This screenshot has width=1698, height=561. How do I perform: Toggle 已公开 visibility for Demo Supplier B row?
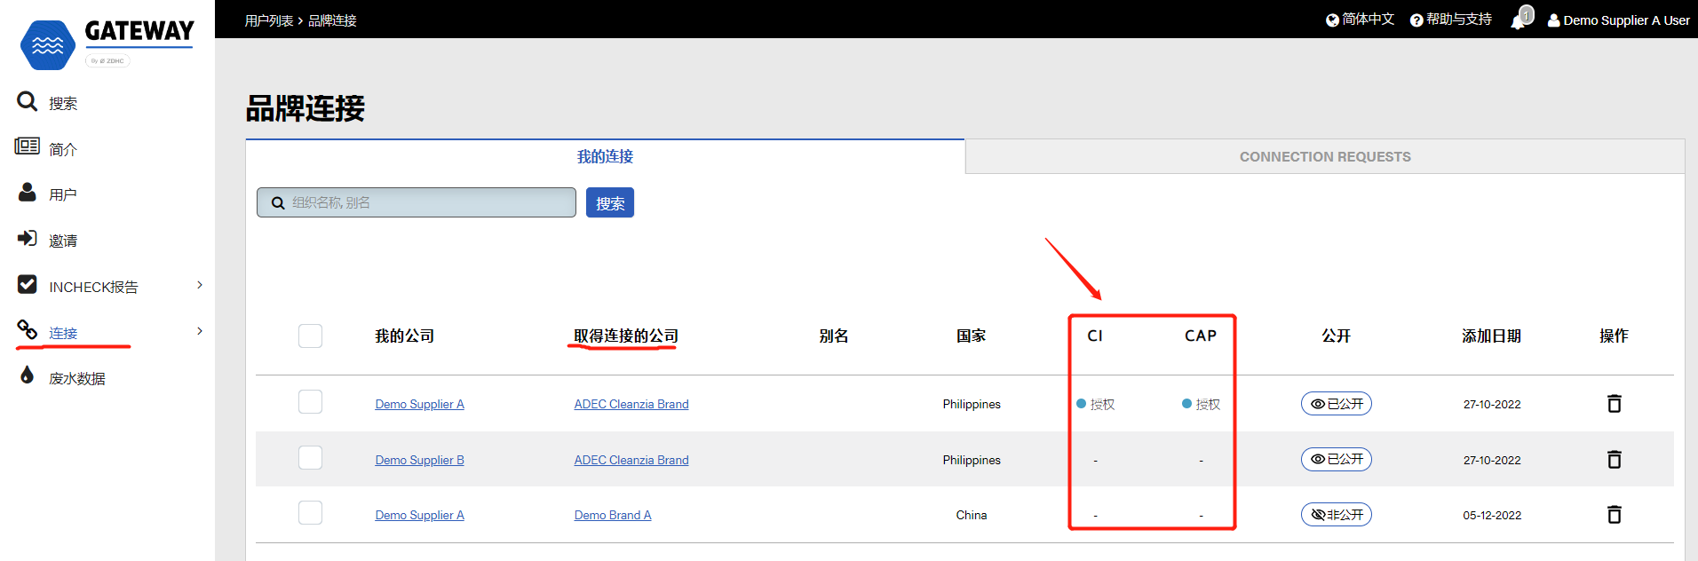1337,460
